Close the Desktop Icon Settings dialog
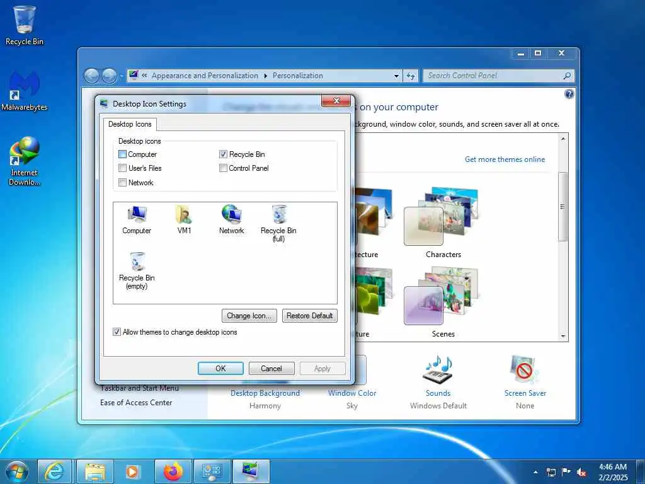 pyautogui.click(x=336, y=101)
